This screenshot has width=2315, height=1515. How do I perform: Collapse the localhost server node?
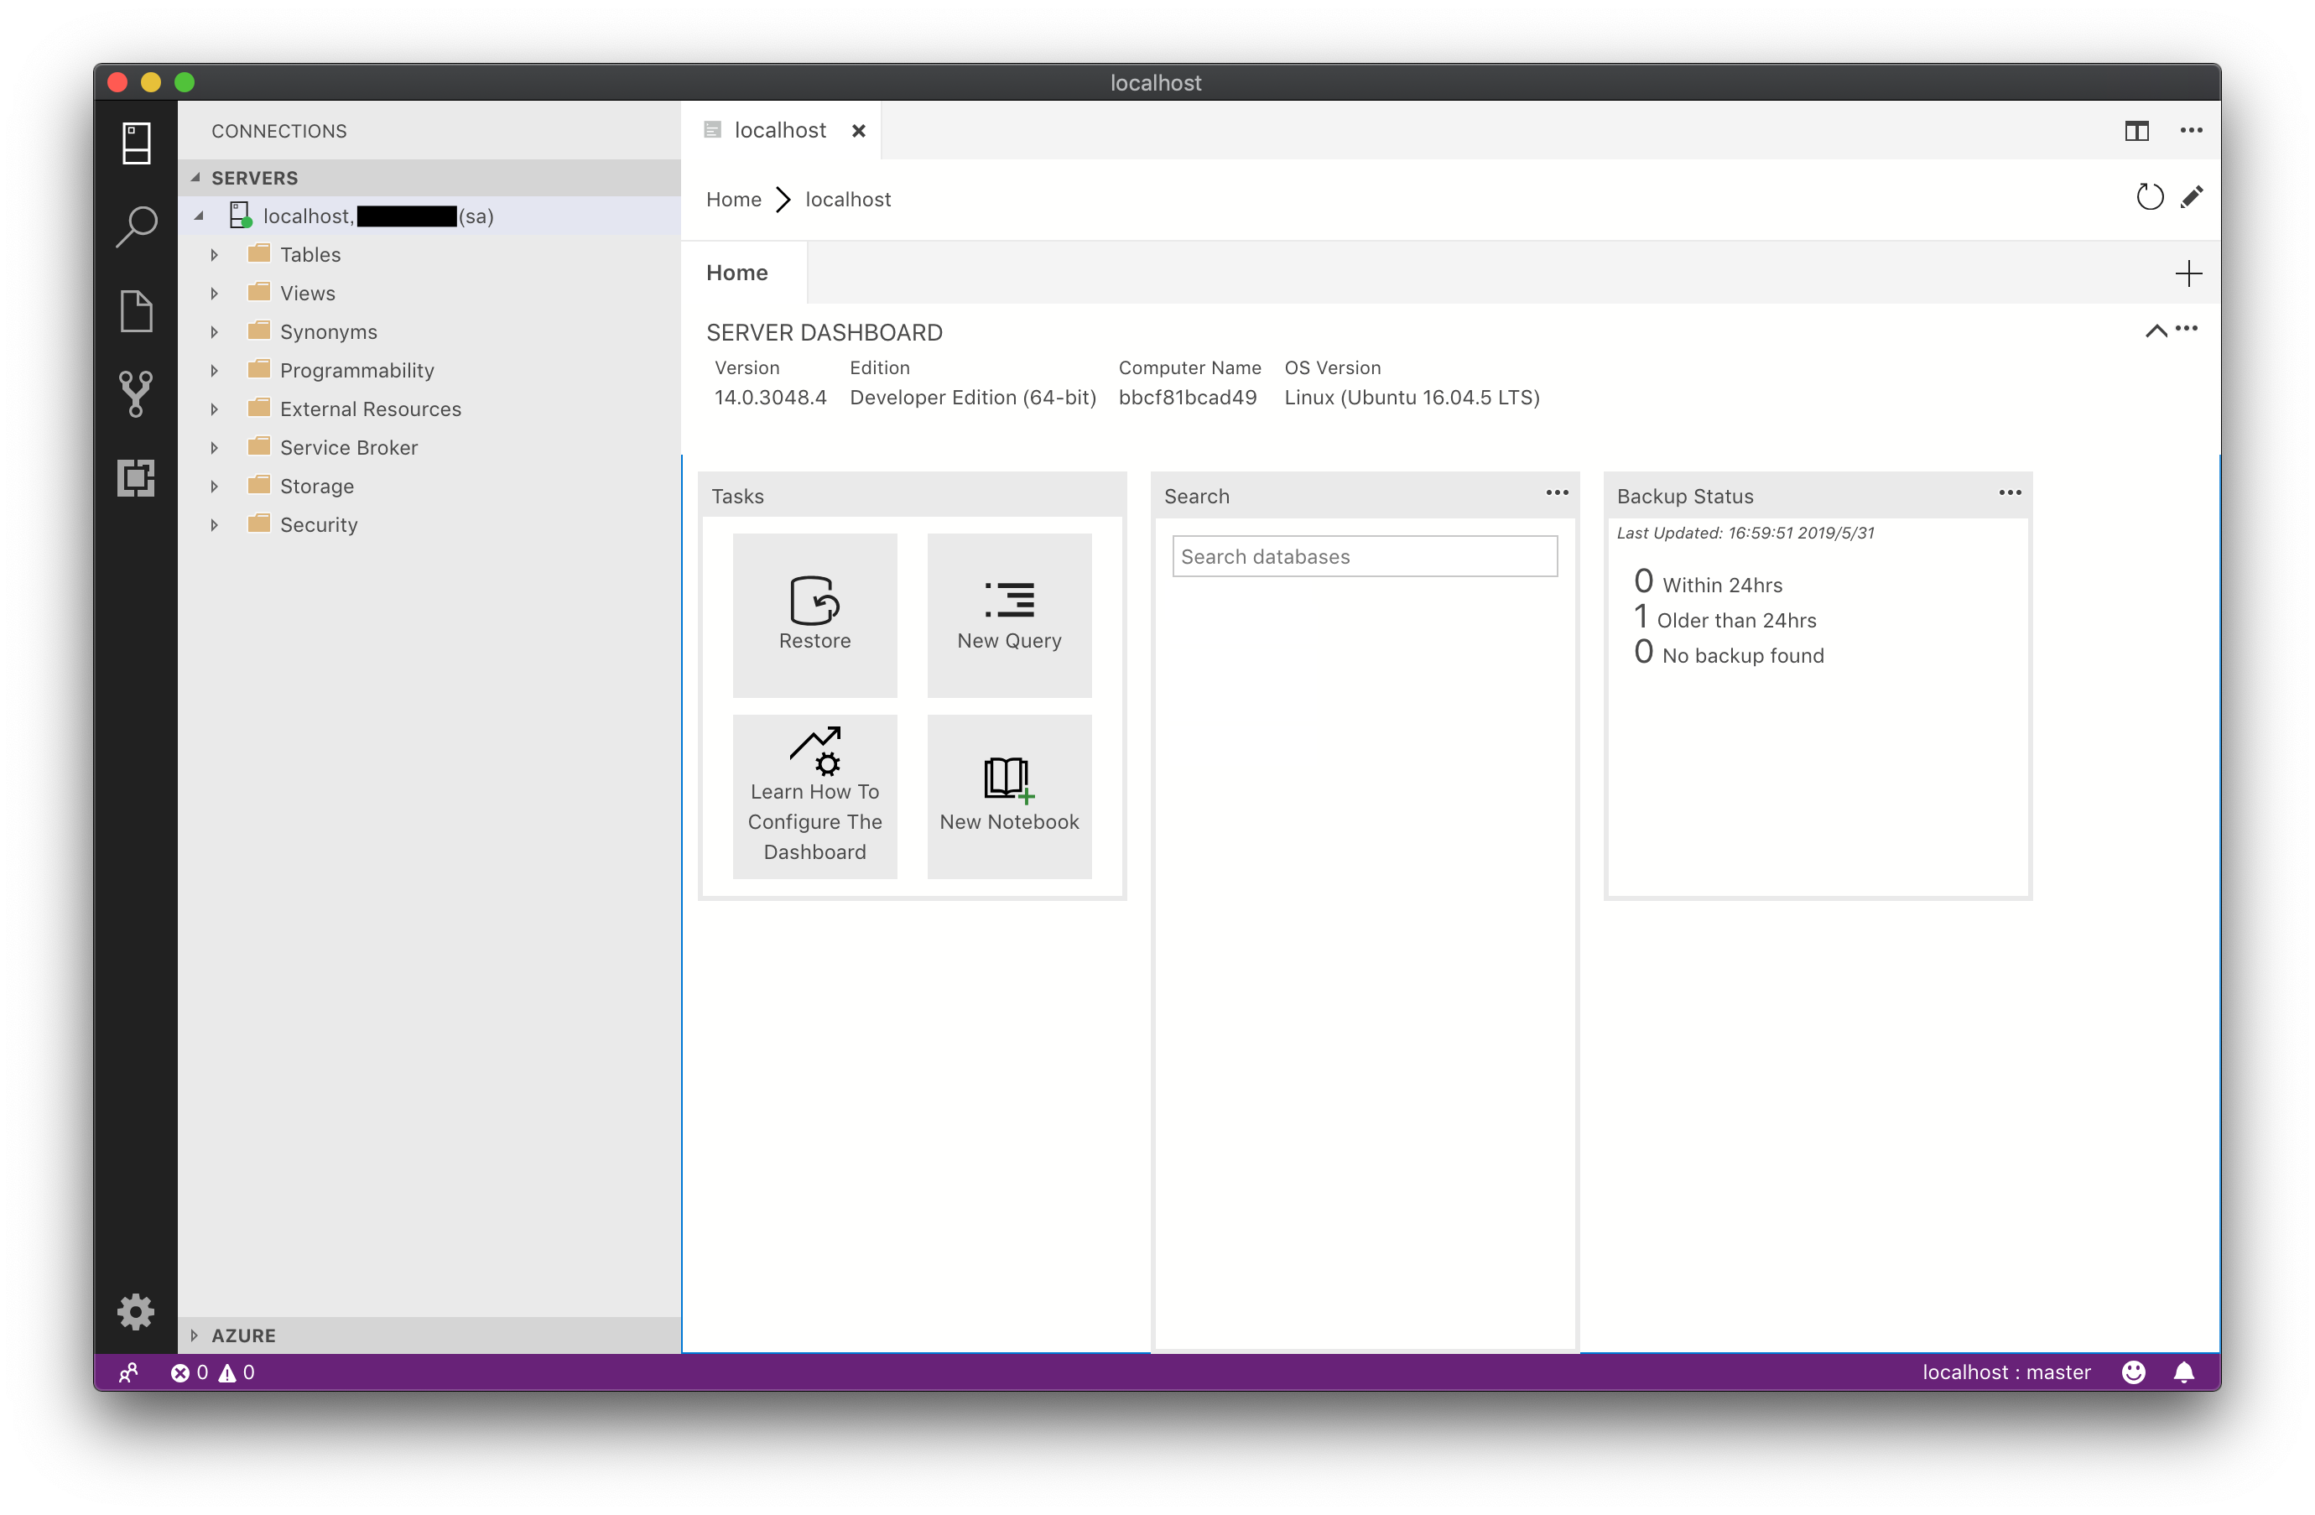click(x=199, y=216)
